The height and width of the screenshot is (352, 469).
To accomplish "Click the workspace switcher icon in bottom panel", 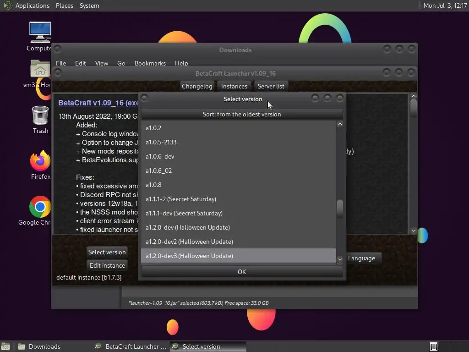I will (434, 346).
